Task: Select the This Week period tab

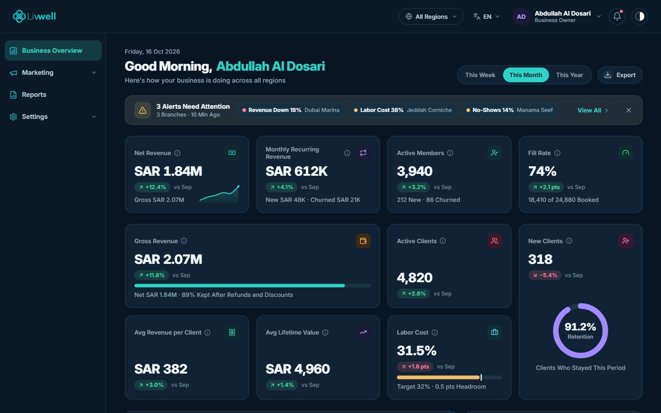Action: (480, 75)
